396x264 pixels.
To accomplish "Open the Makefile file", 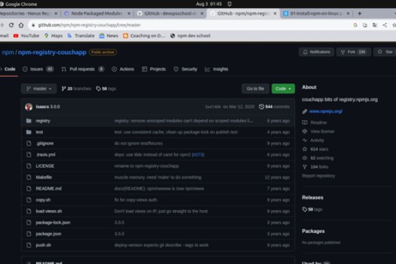I will click(44, 178).
